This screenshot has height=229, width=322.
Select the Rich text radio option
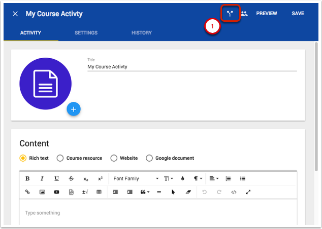click(23, 158)
